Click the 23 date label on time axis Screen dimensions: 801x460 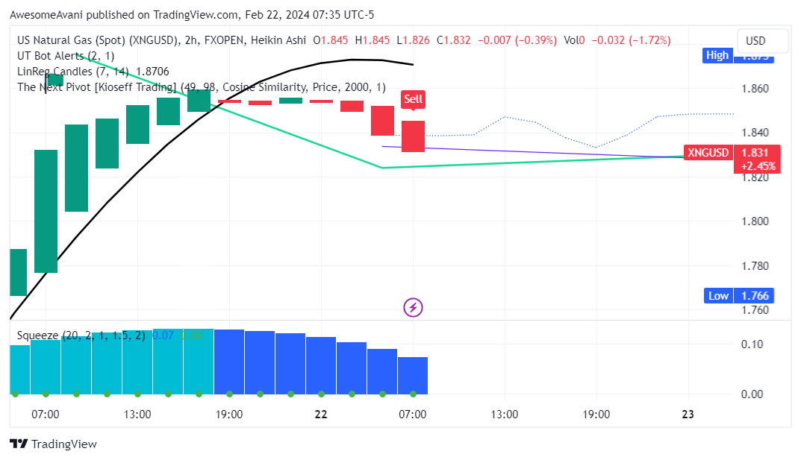point(688,415)
